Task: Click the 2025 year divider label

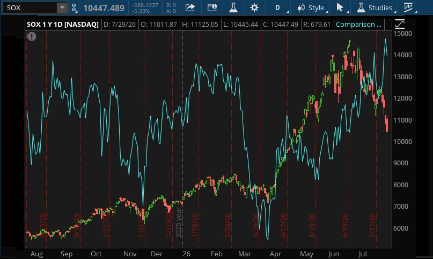Action: pos(179,223)
